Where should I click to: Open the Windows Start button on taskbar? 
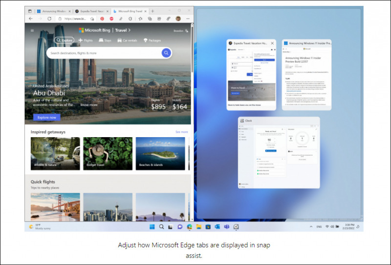[x=152, y=226]
